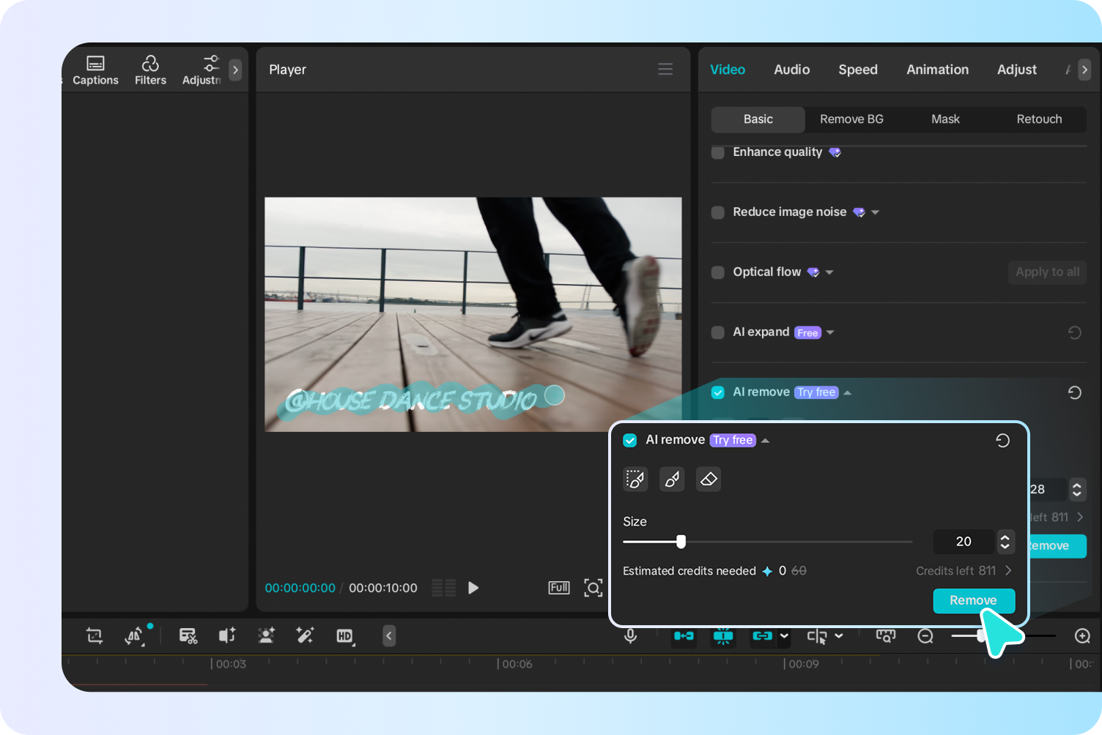Open the Player panel hamburger menu
The height and width of the screenshot is (735, 1102).
665,70
